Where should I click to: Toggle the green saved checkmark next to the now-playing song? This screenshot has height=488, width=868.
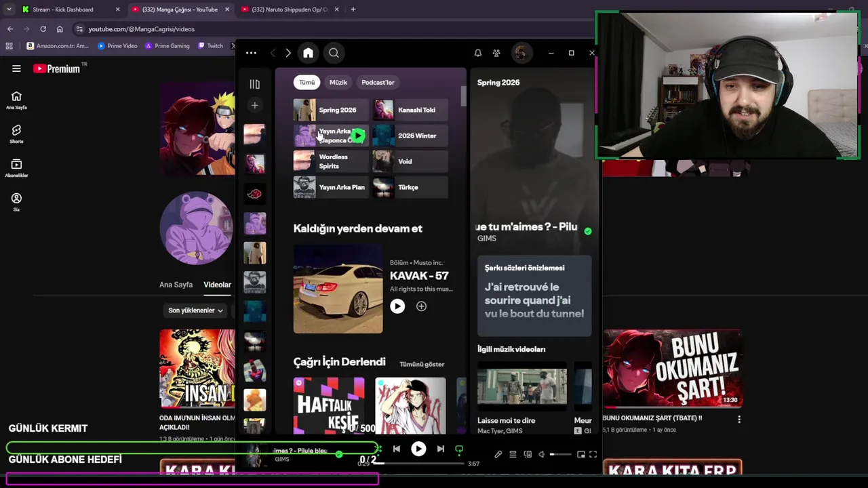588,231
